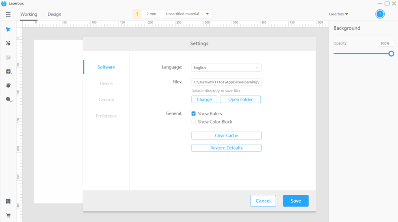
Task: Open the shopping cart store icon
Action: coord(8,216)
